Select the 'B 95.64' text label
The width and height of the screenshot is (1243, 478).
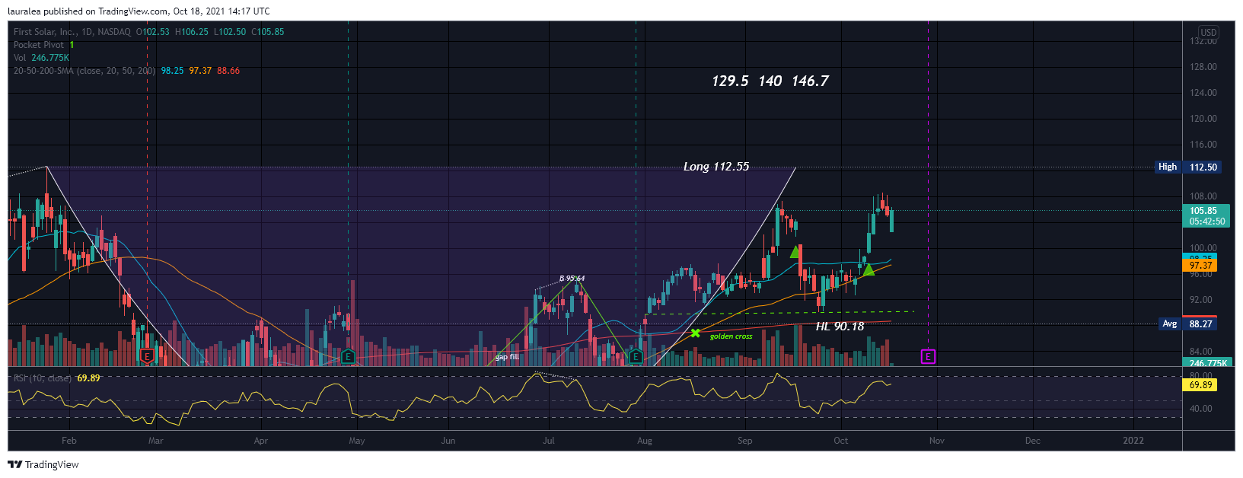572,279
